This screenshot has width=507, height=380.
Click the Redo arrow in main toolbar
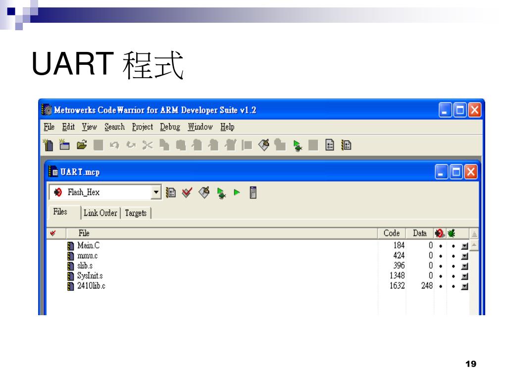coord(131,145)
